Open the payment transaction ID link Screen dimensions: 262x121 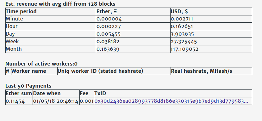(x=171, y=101)
